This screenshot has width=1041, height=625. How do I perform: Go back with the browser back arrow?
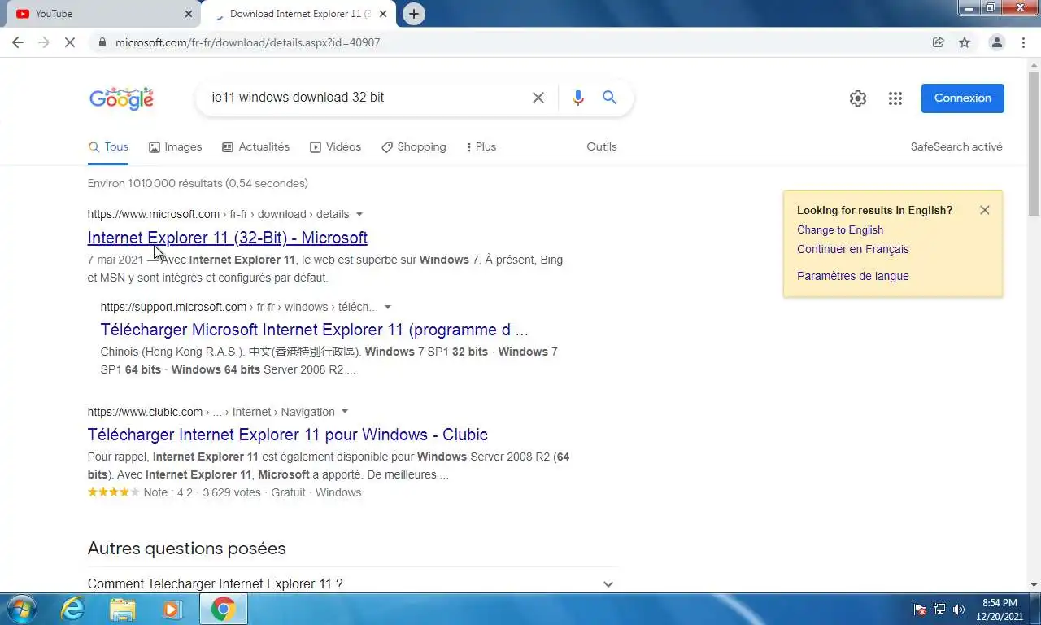coord(18,42)
